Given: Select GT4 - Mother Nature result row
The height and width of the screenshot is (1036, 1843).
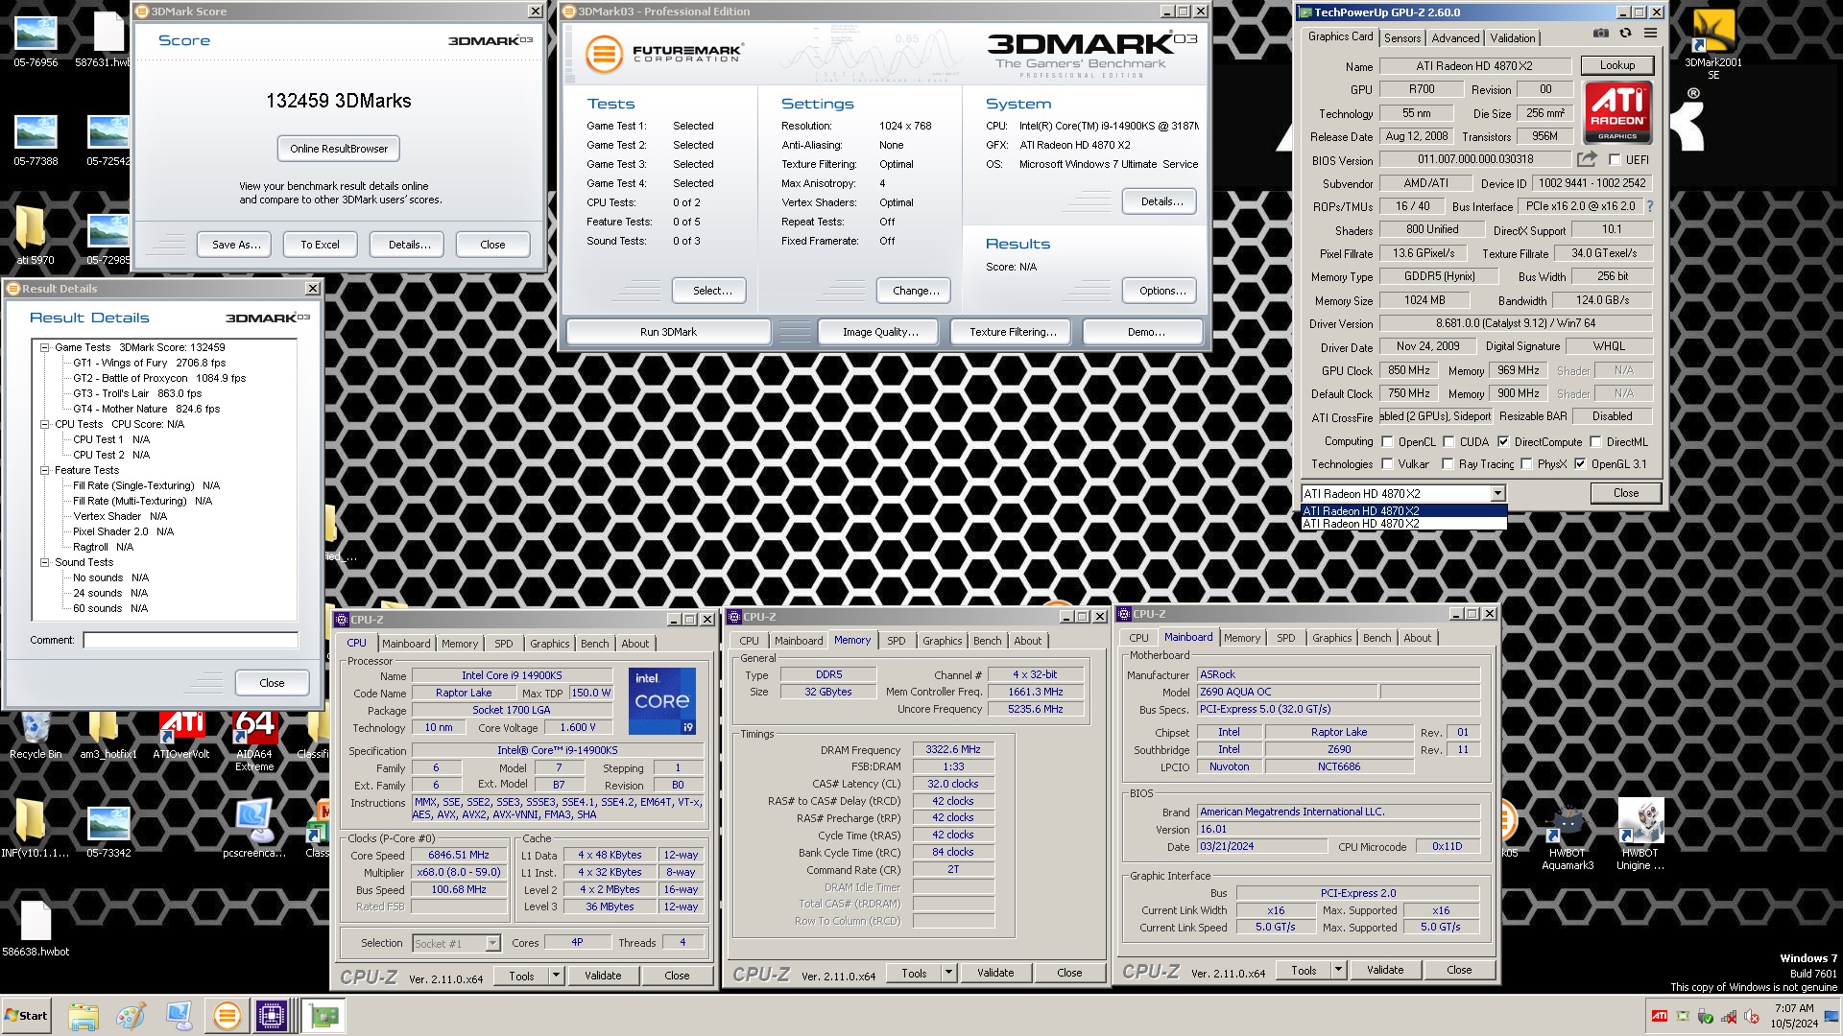Looking at the screenshot, I should 146,409.
